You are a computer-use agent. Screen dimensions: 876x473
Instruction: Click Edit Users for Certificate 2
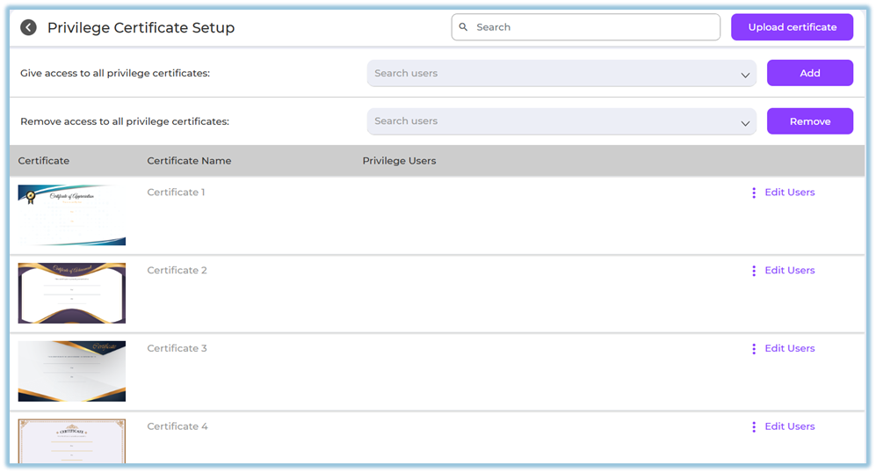pos(789,271)
